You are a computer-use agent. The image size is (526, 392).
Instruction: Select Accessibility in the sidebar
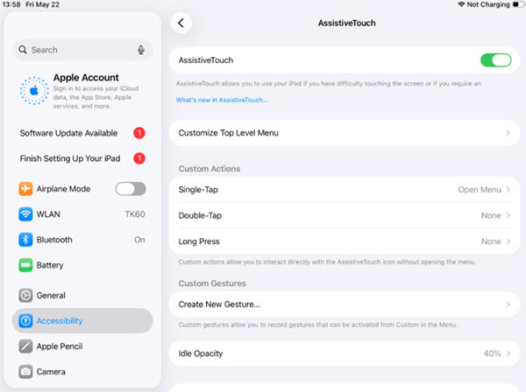point(82,321)
